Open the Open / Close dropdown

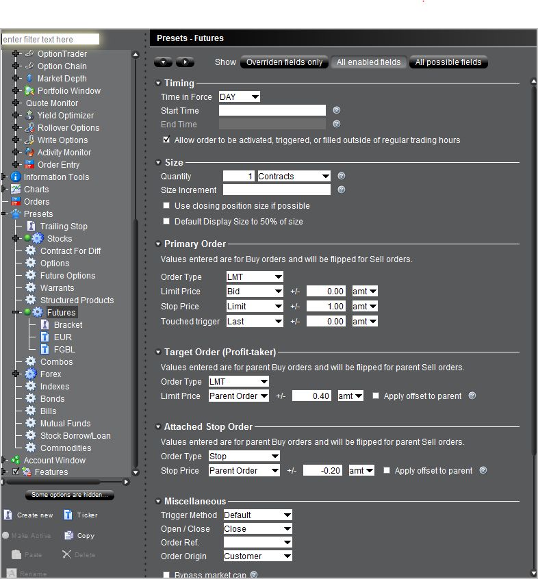click(x=258, y=528)
